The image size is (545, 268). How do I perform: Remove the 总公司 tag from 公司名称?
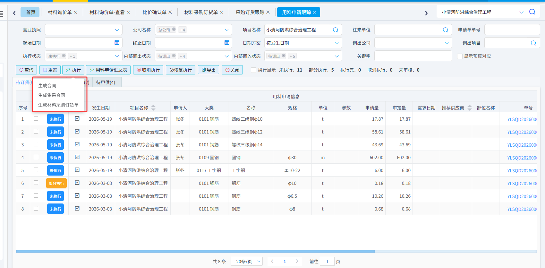pyautogui.click(x=174, y=30)
